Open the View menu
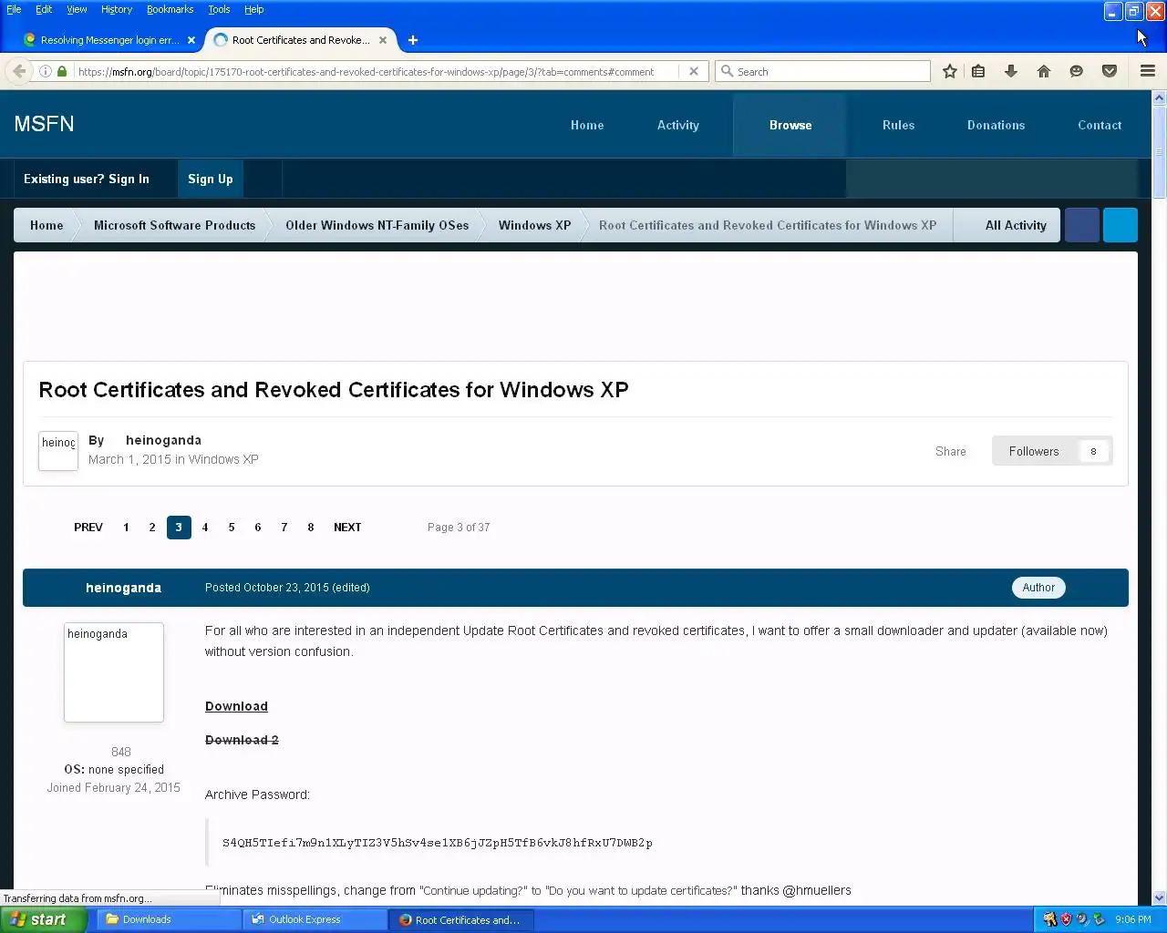Screen dimensions: 1167x933 pyautogui.click(x=77, y=9)
